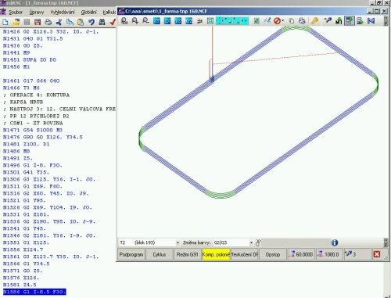Click the key icon in backplot toolbar
The width and height of the screenshot is (391, 298).
coord(315,21)
